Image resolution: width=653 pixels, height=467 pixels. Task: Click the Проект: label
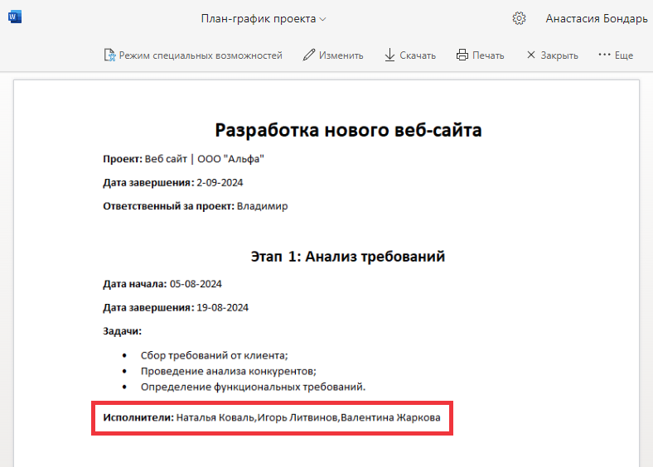tap(123, 159)
